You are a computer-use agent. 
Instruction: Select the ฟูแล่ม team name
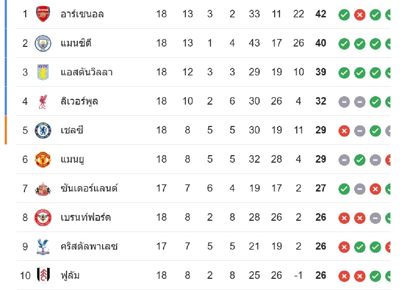click(70, 275)
